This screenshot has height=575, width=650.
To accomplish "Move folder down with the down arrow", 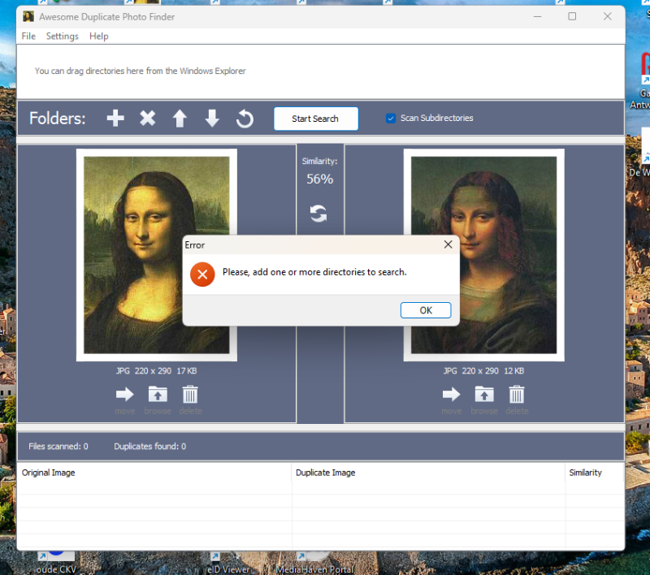I will (x=212, y=119).
